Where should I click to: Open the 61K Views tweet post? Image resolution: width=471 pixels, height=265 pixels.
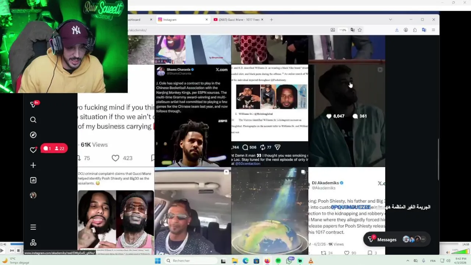(116, 116)
